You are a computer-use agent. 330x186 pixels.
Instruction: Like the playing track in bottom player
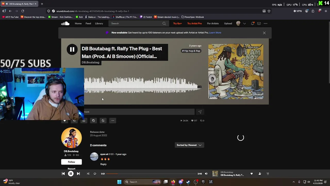coord(252,174)
